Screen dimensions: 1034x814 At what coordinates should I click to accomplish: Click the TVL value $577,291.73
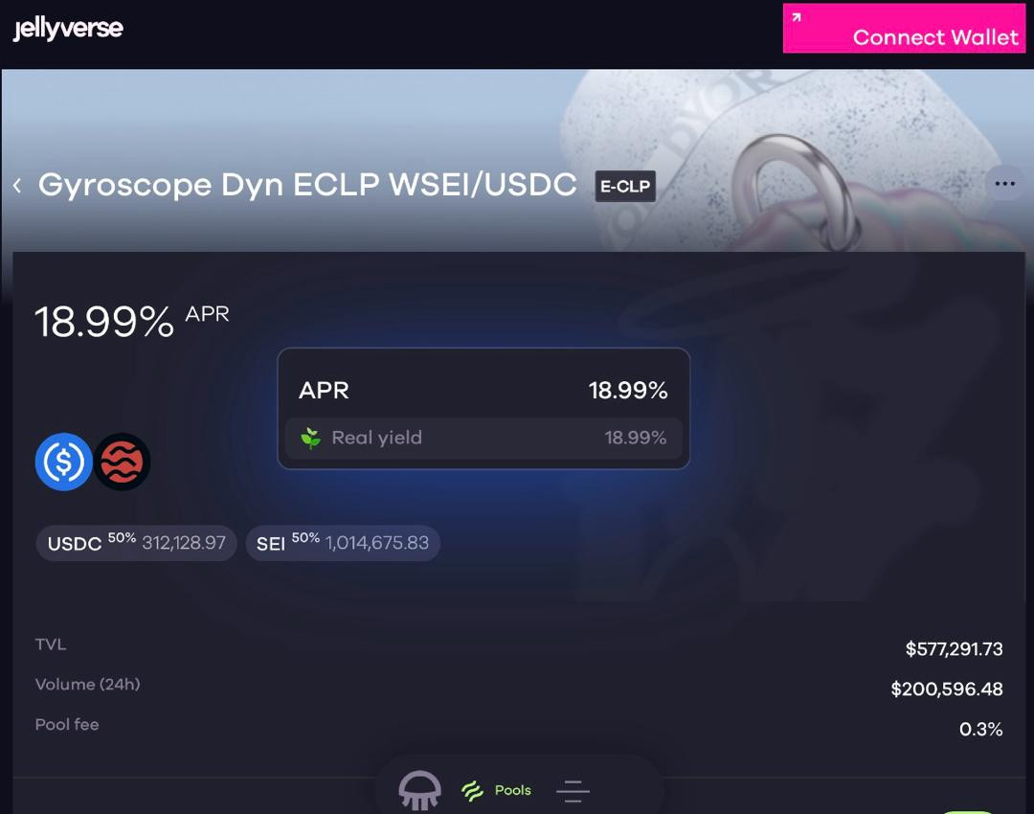click(954, 649)
